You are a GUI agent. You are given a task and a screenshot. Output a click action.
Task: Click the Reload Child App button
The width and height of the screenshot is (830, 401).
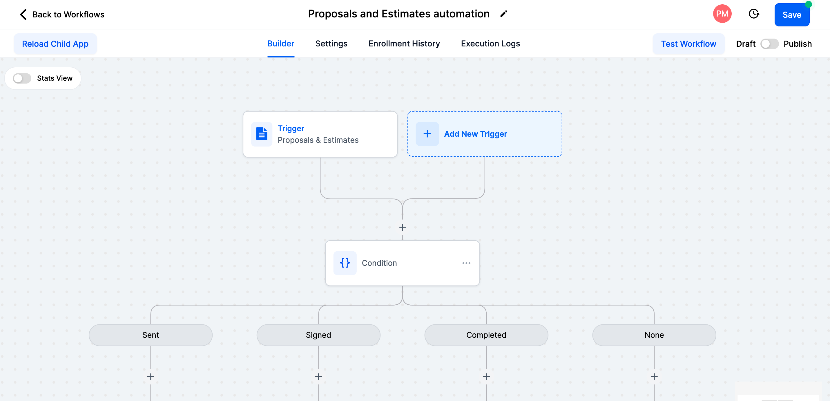[x=55, y=44]
